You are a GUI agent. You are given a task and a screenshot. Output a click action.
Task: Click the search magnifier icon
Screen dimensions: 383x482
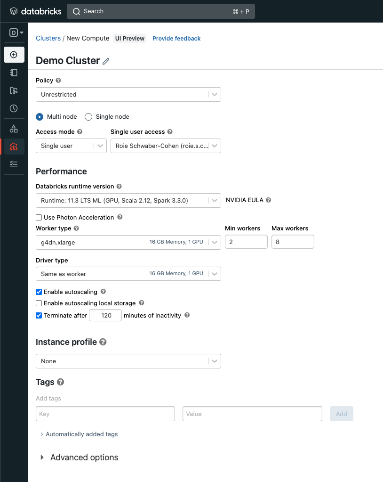click(76, 11)
